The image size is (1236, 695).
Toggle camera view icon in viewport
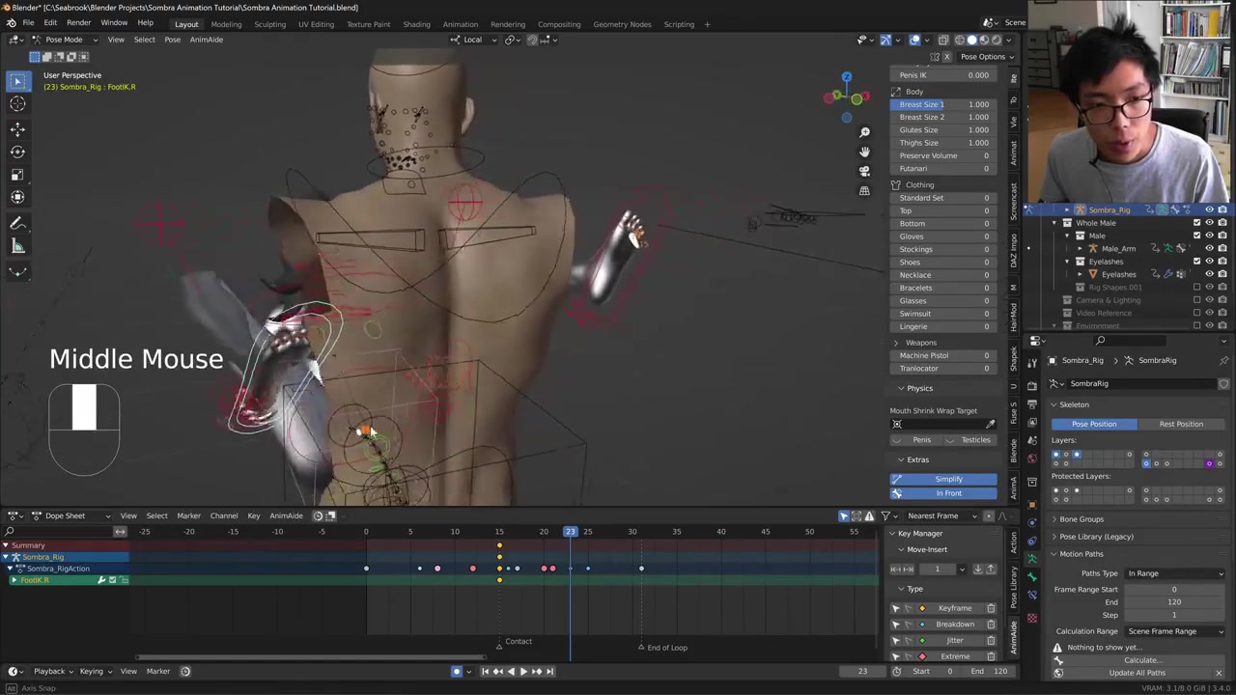point(864,171)
